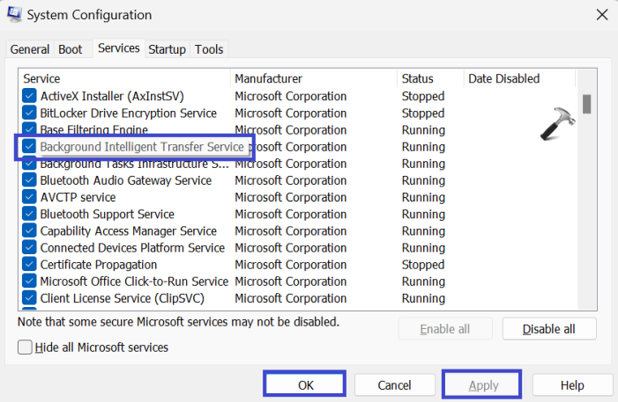Click Disable all services button

click(x=549, y=329)
